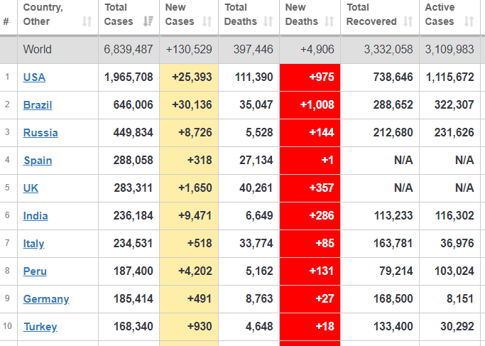Sort by New Cases column arrows
Viewport: 485px width, 346px height.
point(207,21)
